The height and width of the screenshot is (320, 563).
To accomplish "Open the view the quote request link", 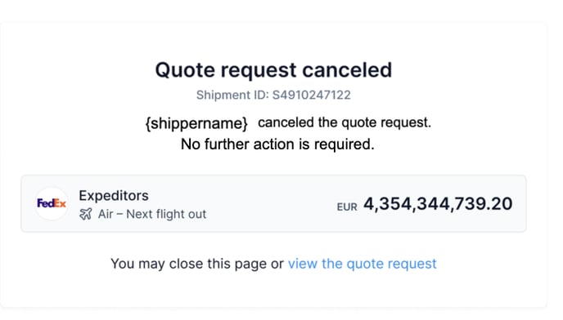I will pyautogui.click(x=363, y=264).
